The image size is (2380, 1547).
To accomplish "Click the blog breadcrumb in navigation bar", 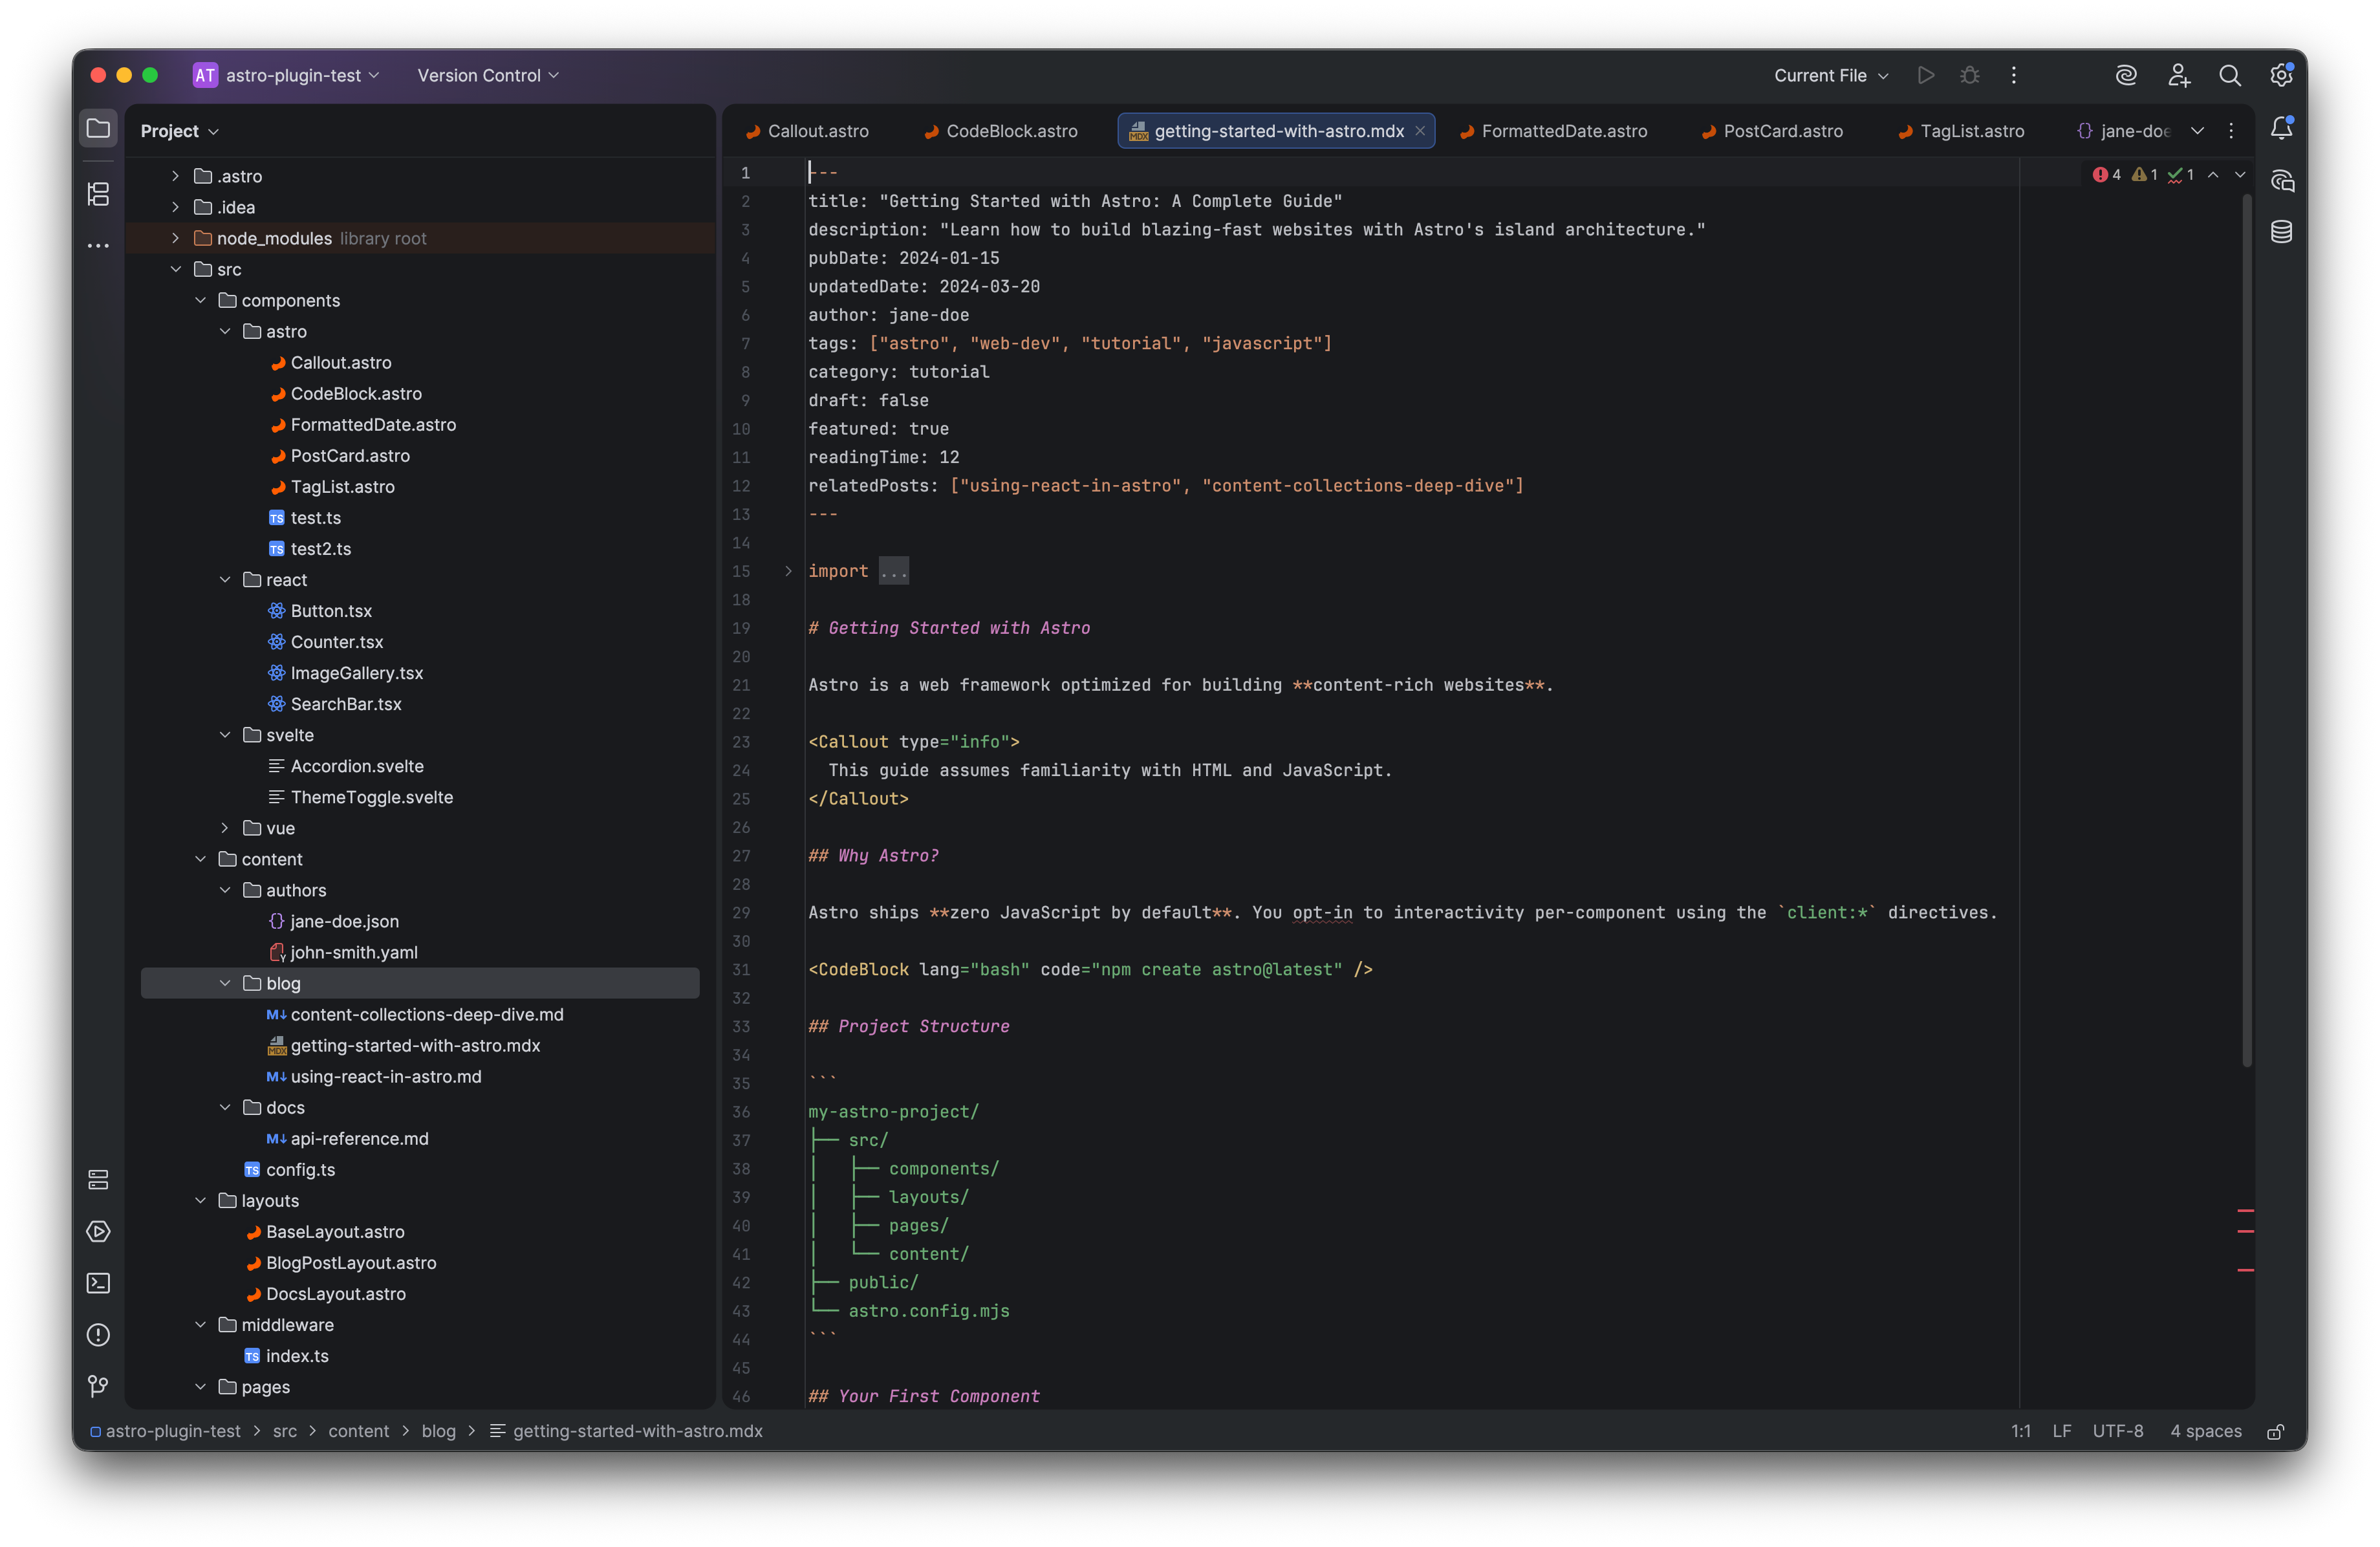I will click(x=438, y=1432).
